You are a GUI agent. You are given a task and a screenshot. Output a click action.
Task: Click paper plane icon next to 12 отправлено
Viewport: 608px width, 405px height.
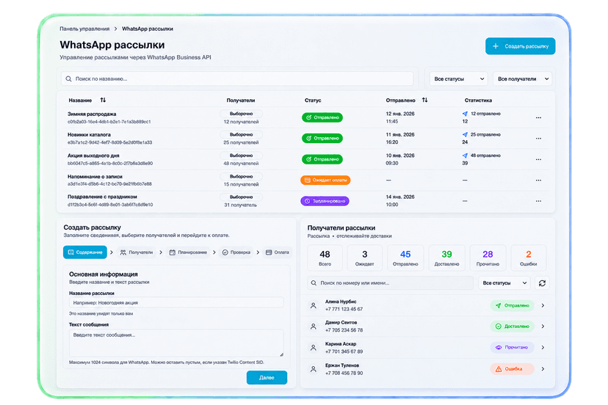[x=465, y=114]
